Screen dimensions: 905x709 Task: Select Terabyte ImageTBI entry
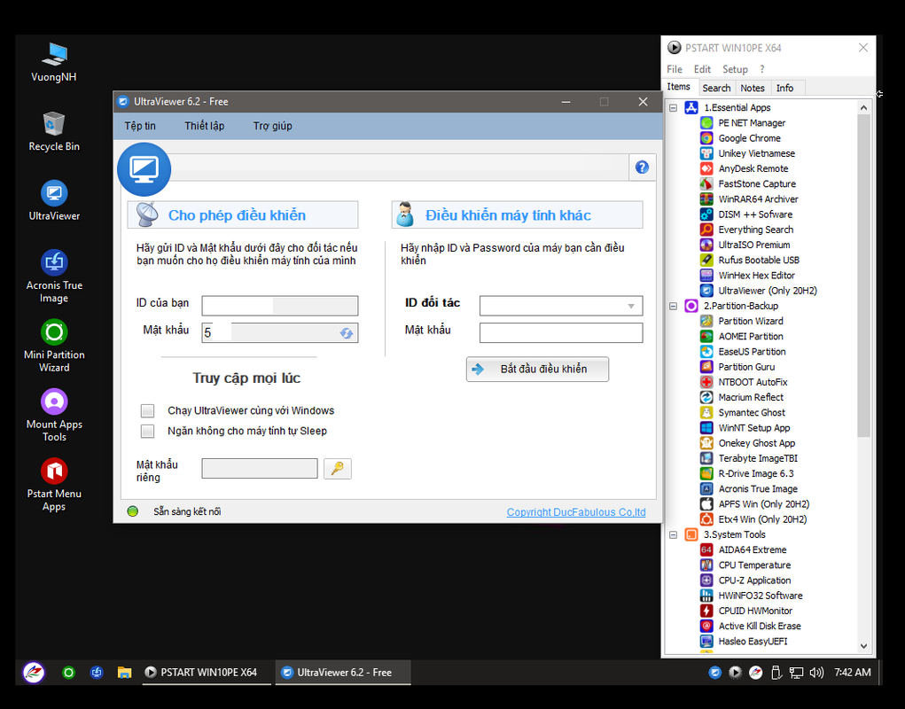pos(758,458)
